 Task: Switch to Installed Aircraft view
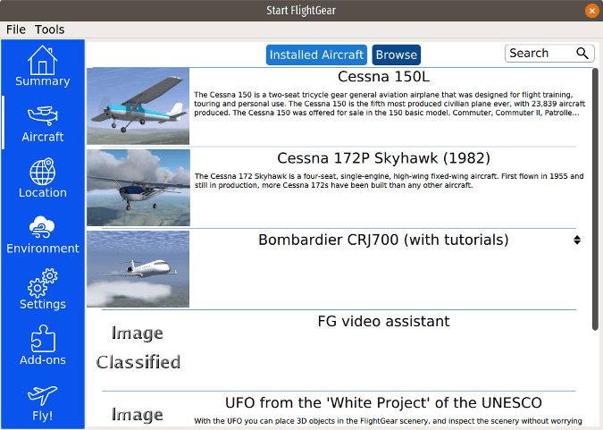point(317,55)
